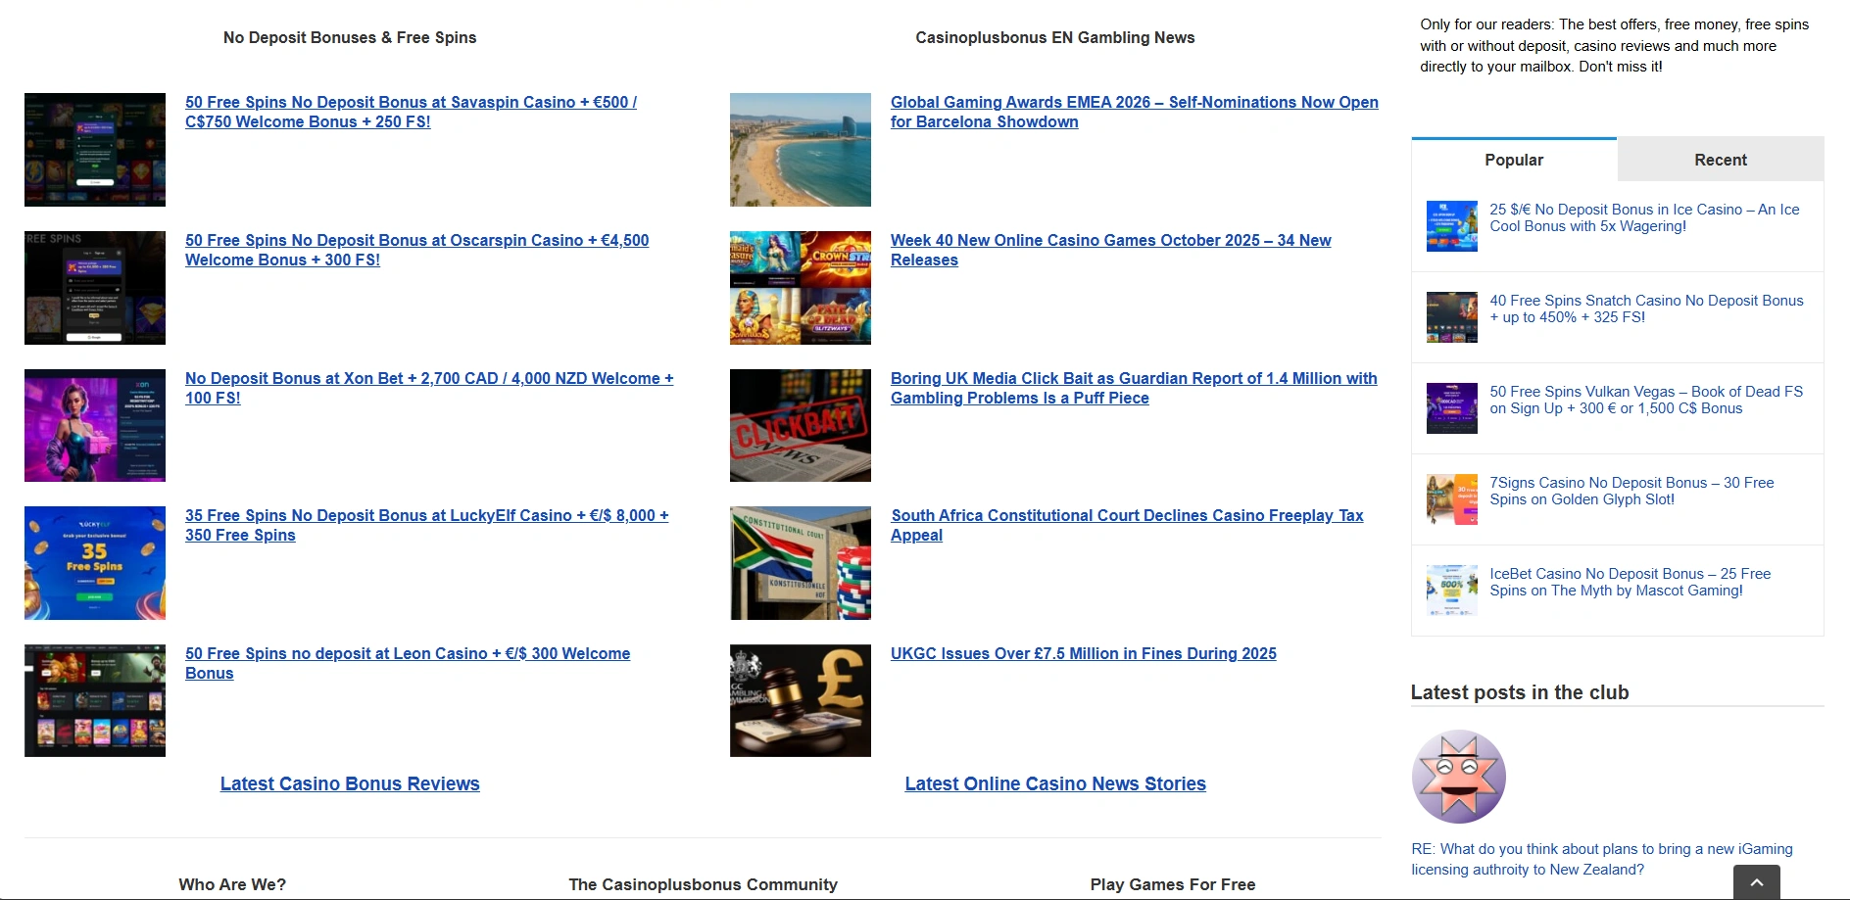Click the scroll-to-top arrow button

coord(1756,882)
